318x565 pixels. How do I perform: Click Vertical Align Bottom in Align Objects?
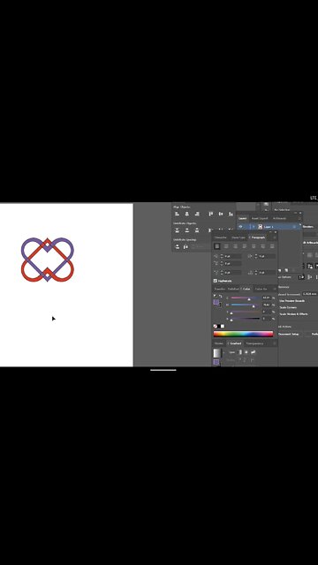pos(231,214)
